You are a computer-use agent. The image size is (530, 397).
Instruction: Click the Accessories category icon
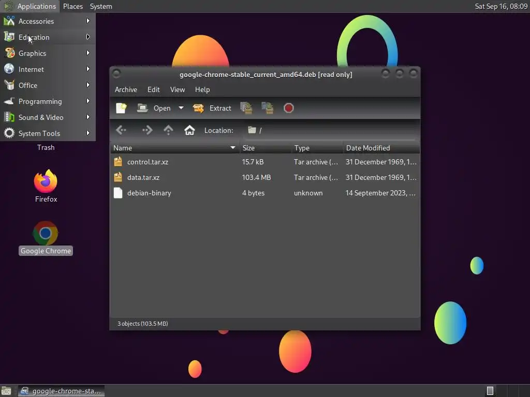(9, 21)
